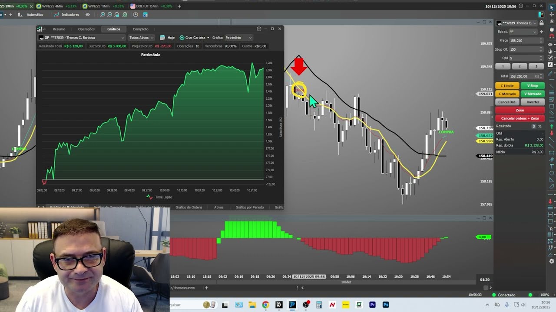Open the Ativos bottom tab
Screen dimensions: 556x312
(218, 207)
